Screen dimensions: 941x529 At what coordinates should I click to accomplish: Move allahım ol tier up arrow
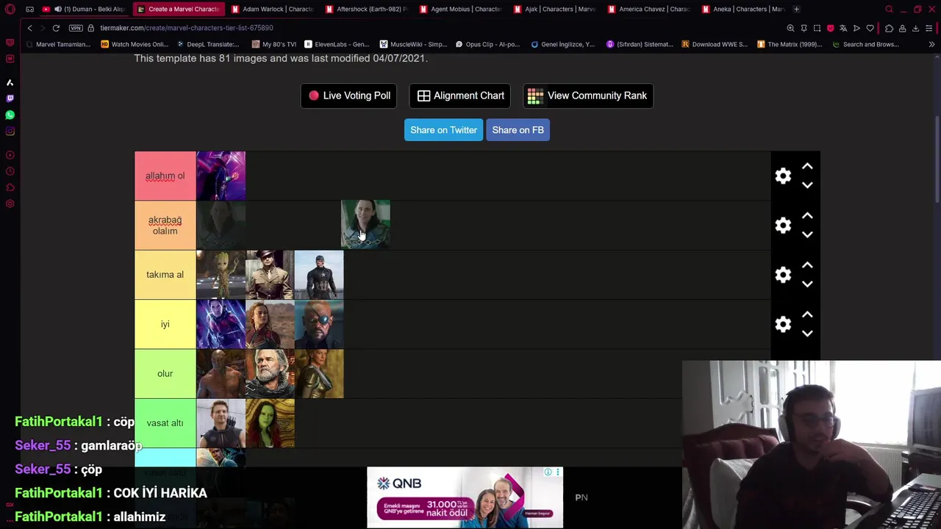pyautogui.click(x=807, y=167)
